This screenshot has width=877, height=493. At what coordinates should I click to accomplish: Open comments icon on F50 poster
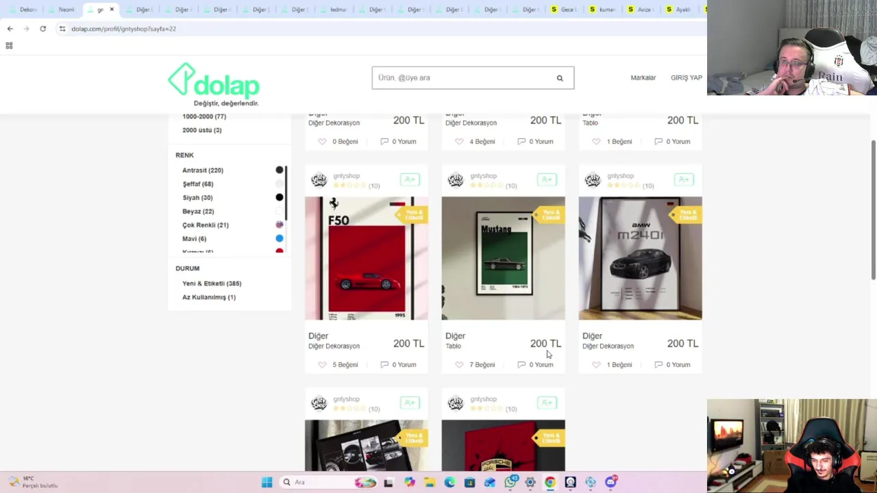tap(384, 365)
